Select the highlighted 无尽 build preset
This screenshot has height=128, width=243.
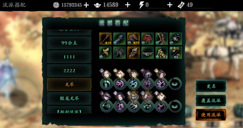(69, 85)
